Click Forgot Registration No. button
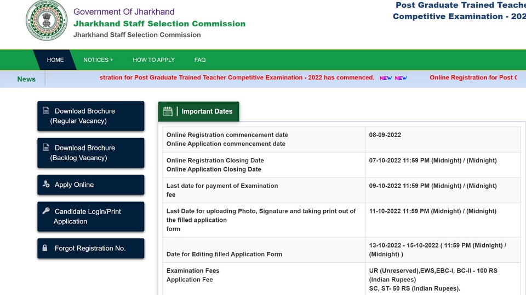Screen dimensions: 526x295 pos(91,248)
